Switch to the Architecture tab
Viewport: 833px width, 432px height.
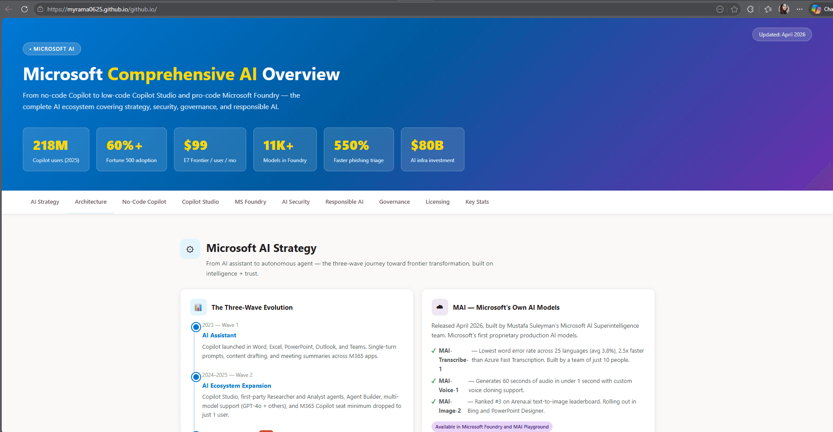click(x=91, y=202)
